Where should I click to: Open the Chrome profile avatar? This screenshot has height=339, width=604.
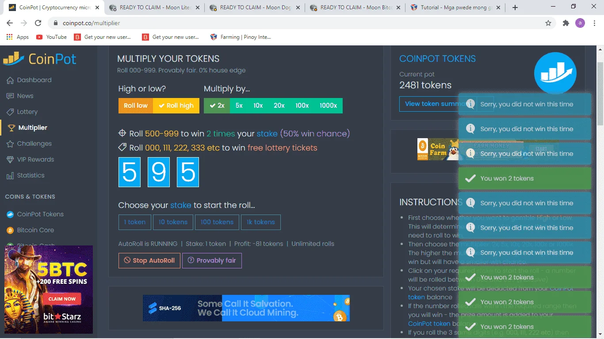click(x=580, y=23)
